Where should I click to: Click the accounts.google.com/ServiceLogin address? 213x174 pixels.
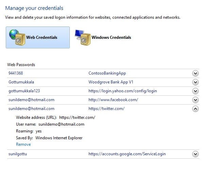(x=127, y=154)
